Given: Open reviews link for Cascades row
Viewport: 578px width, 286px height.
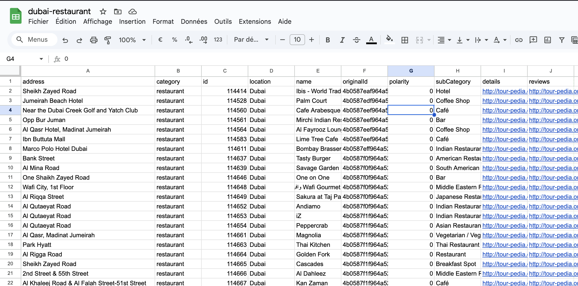Looking at the screenshot, I should (553, 264).
